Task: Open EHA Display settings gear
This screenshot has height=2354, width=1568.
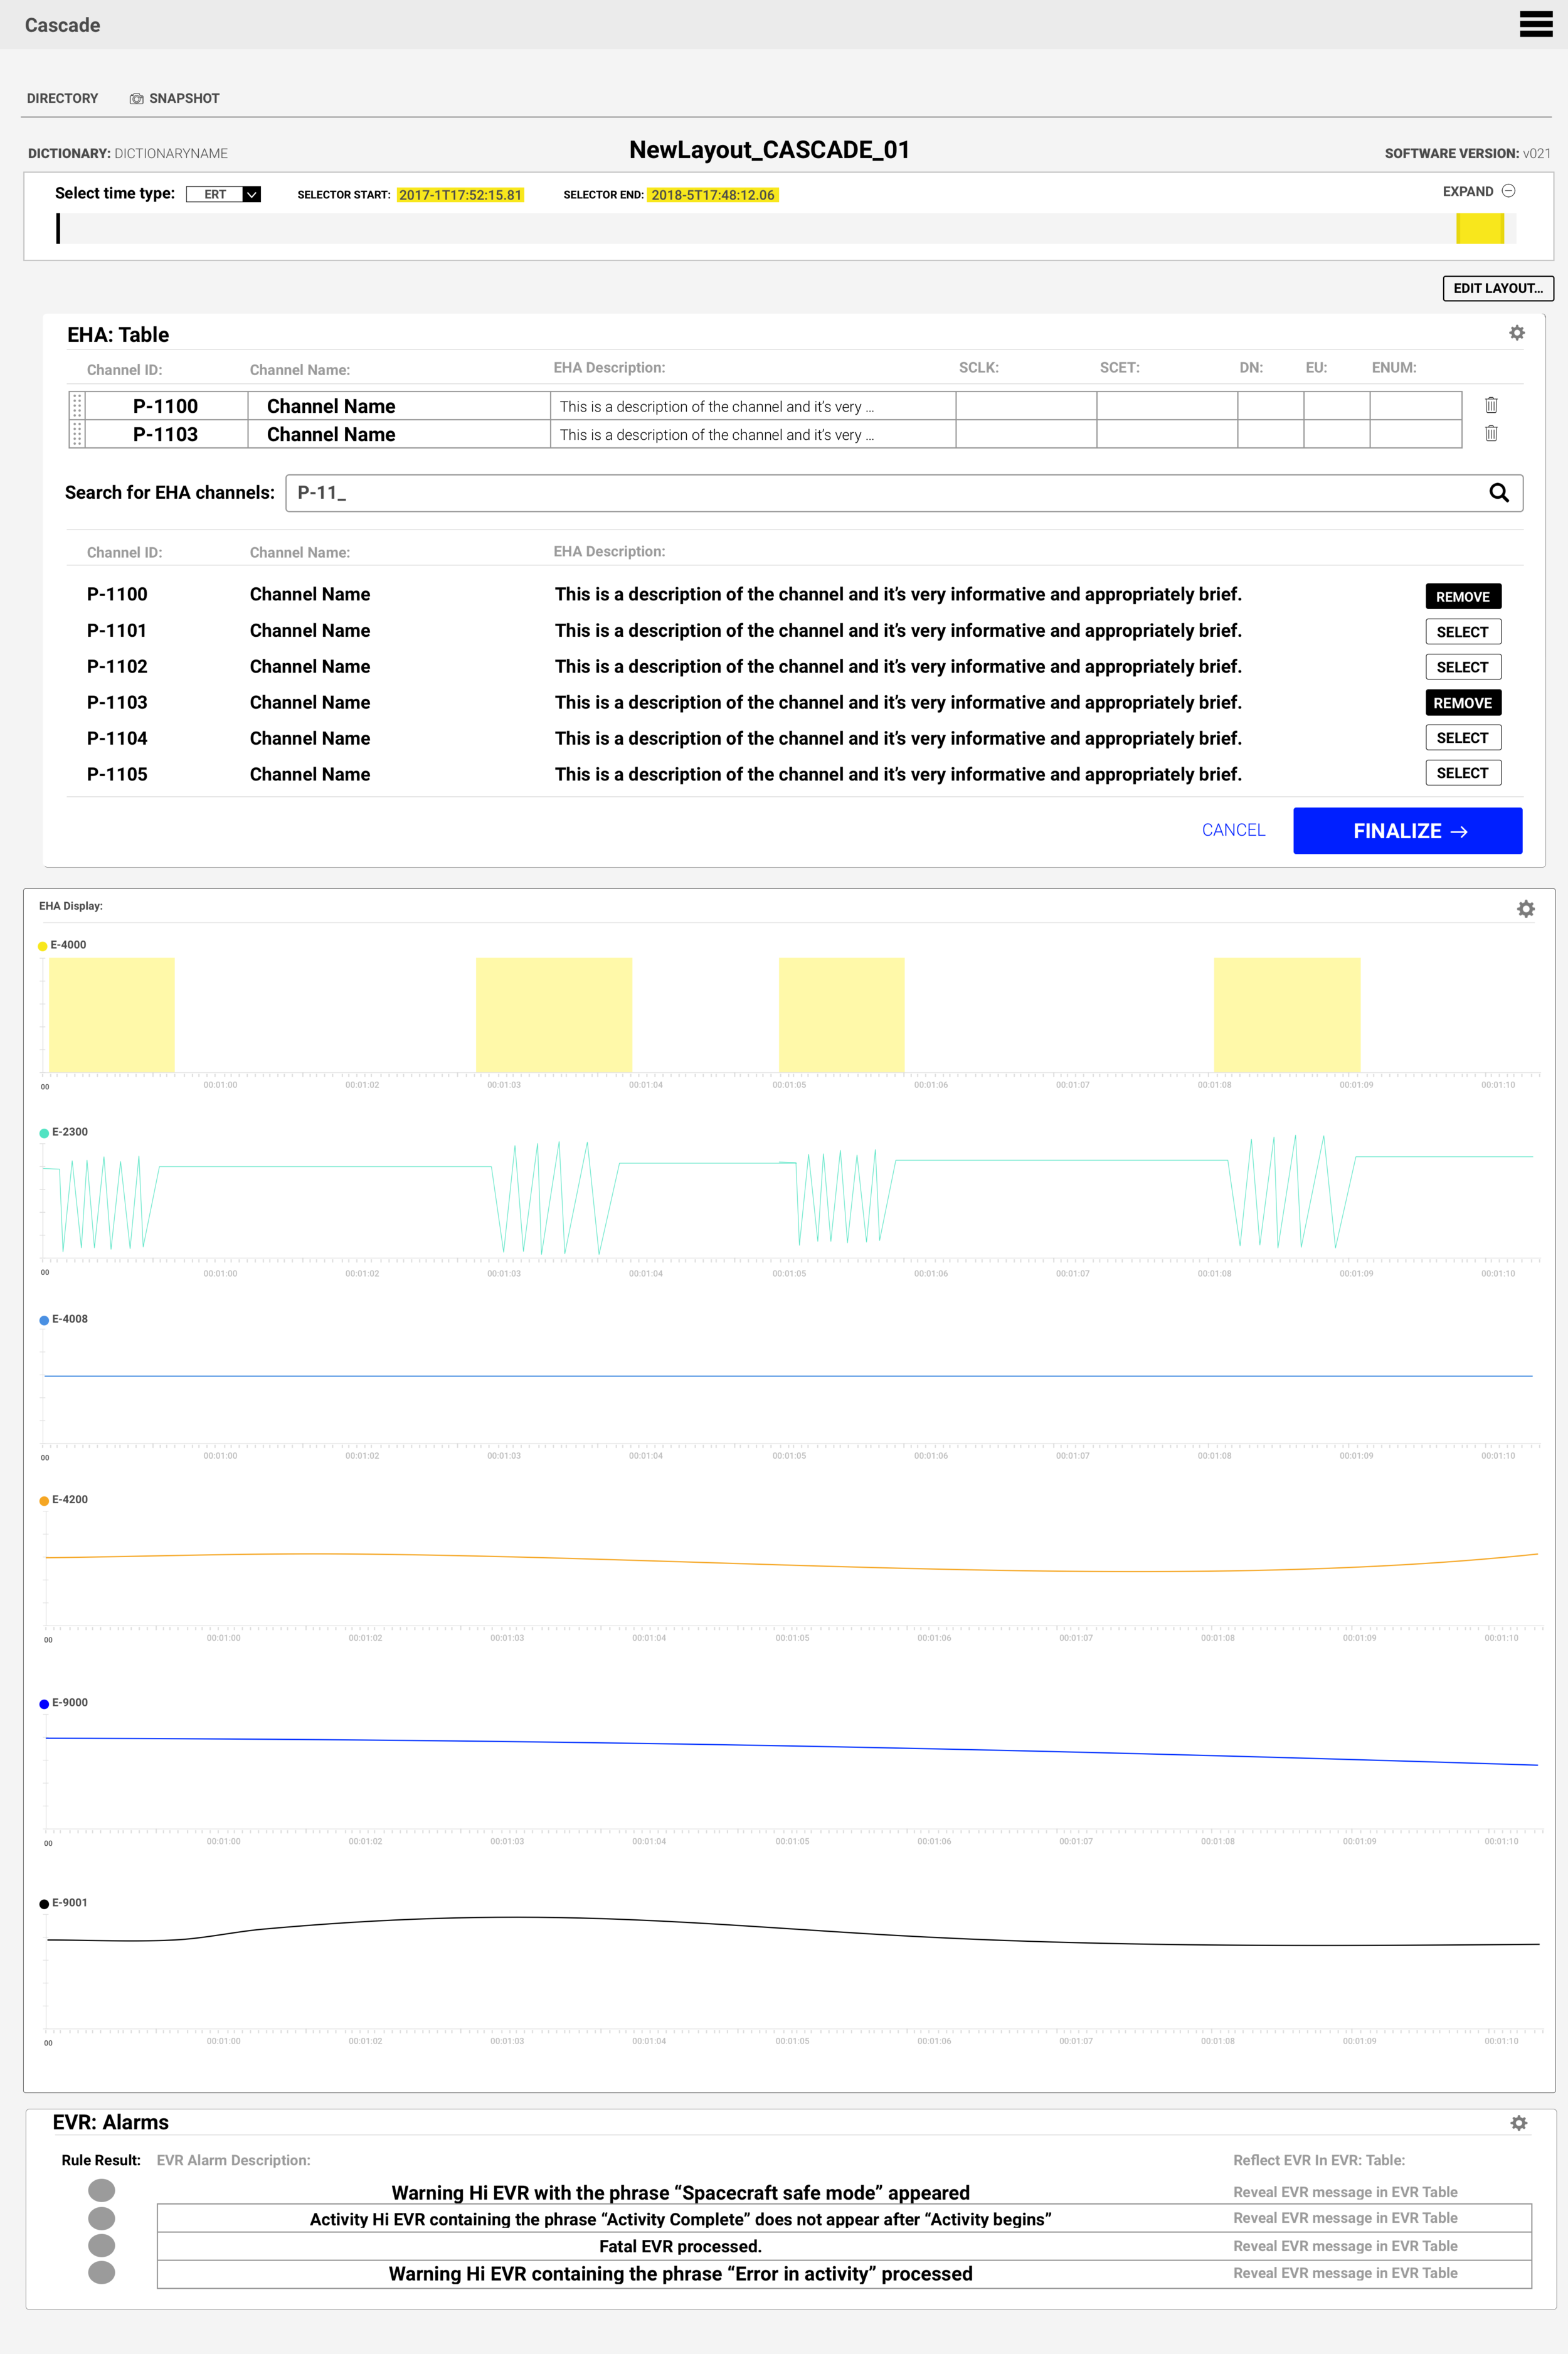Action: coord(1525,909)
